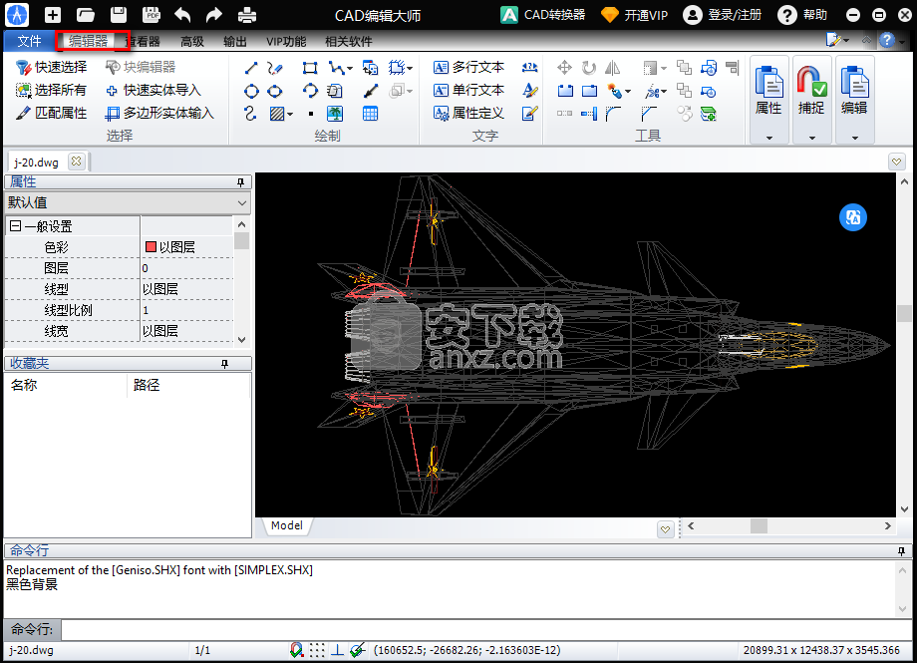Expand the 编辑 ribbon dropdown
The width and height of the screenshot is (917, 663).
854,139
